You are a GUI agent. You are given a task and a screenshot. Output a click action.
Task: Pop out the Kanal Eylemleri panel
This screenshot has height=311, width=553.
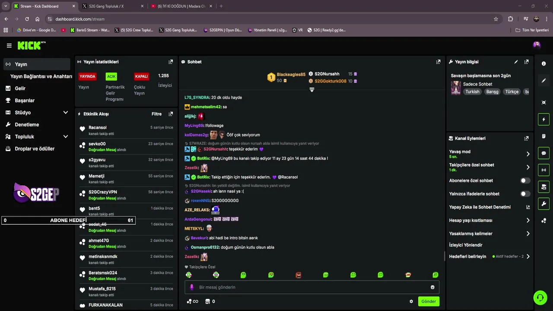(526, 138)
